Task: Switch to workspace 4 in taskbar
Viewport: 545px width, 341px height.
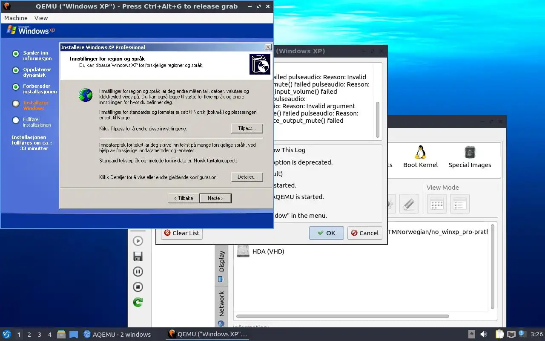Action: pos(50,335)
